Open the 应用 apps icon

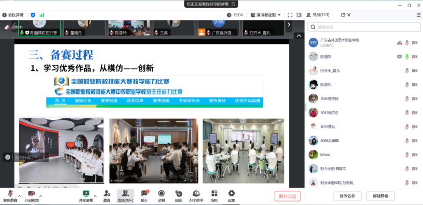(214, 194)
